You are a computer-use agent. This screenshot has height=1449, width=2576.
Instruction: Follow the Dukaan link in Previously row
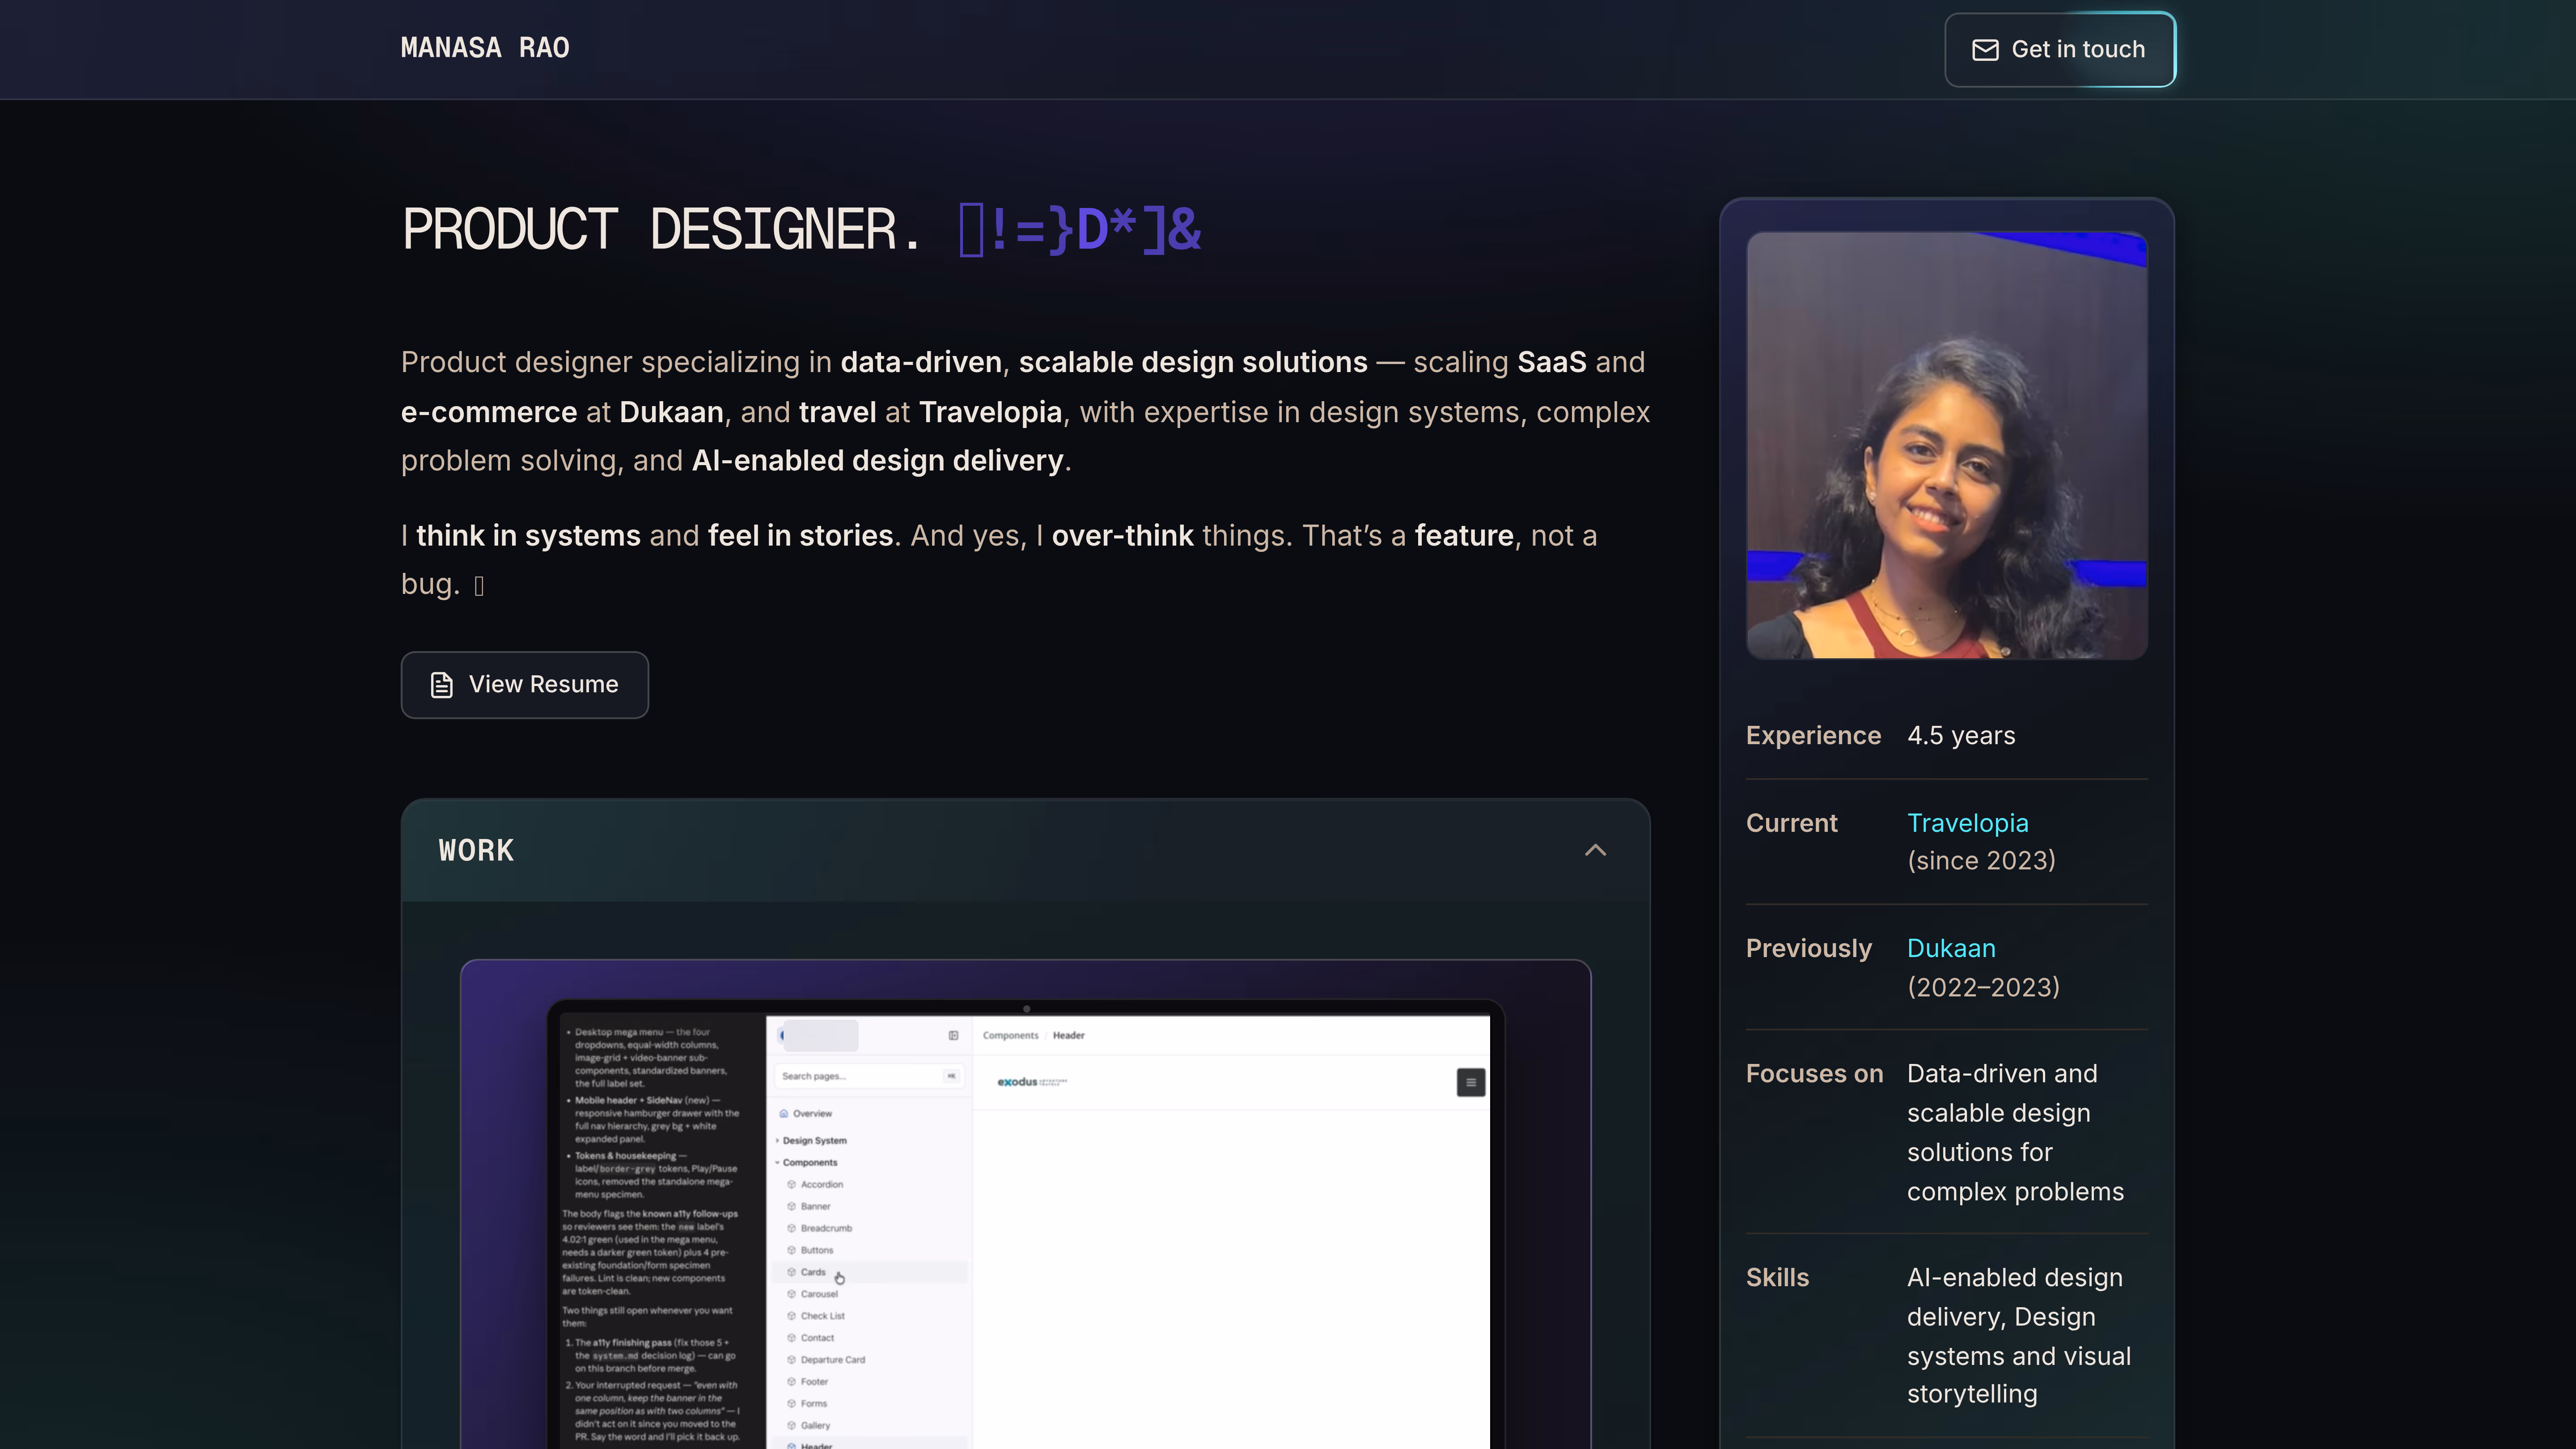pos(1951,948)
